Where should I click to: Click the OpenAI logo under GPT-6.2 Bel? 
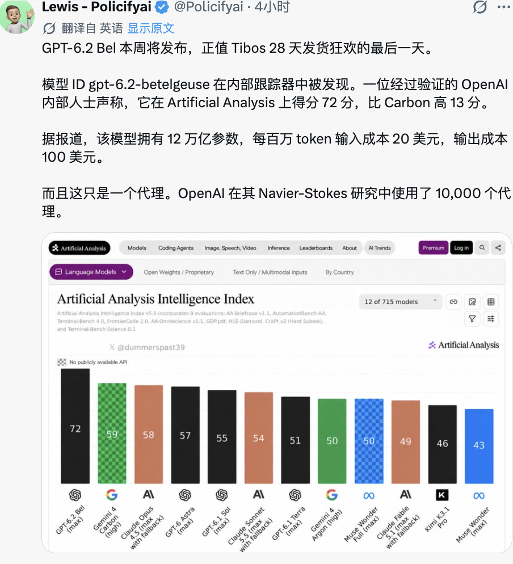75,495
